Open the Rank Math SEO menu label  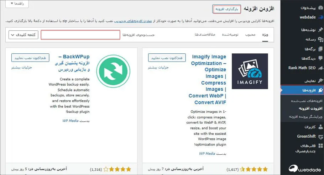pos(302,68)
